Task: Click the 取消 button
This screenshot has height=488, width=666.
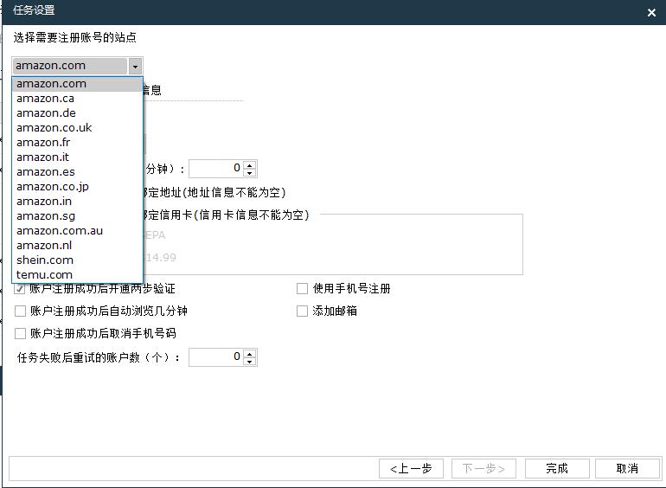Action: pos(627,468)
